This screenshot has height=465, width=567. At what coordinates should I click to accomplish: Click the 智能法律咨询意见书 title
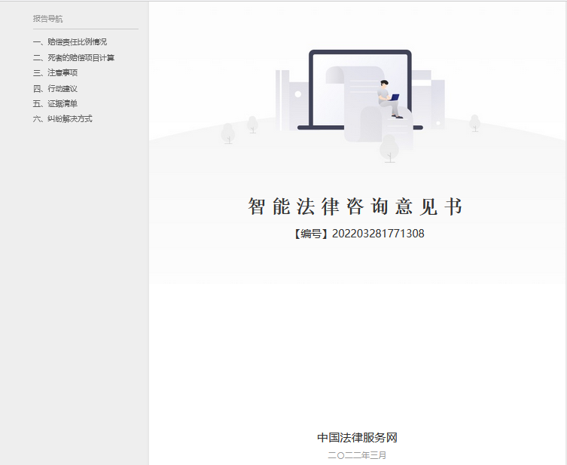(355, 206)
